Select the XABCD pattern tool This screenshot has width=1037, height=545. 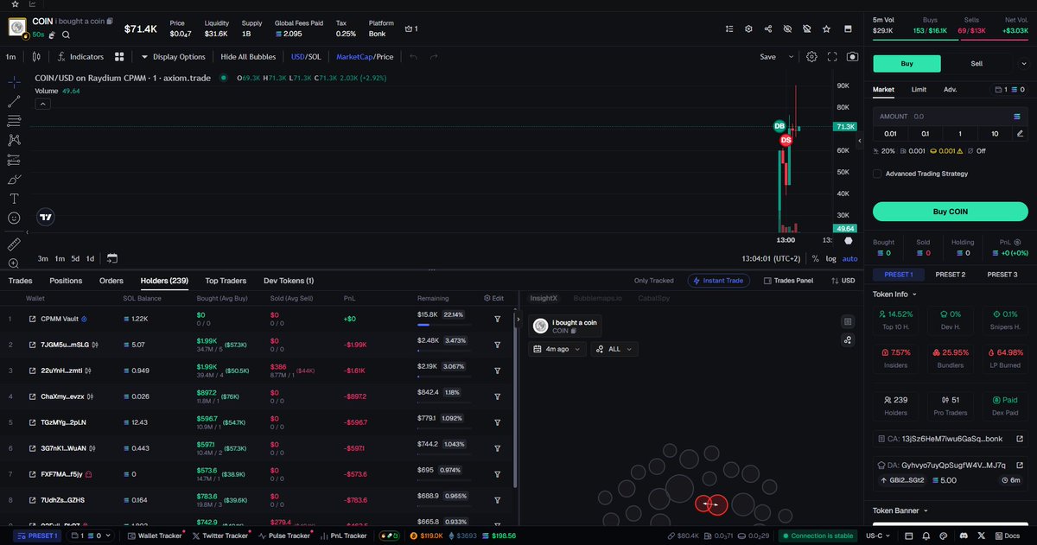point(14,140)
